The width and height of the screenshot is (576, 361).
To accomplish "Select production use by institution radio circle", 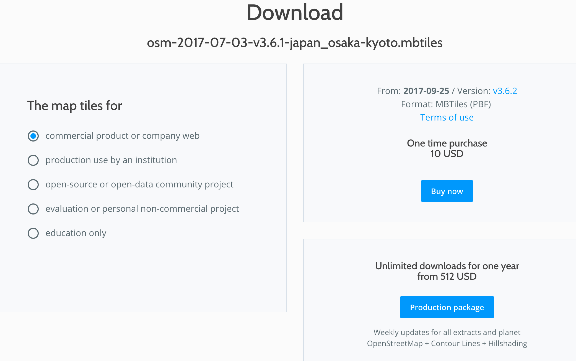I will point(33,160).
